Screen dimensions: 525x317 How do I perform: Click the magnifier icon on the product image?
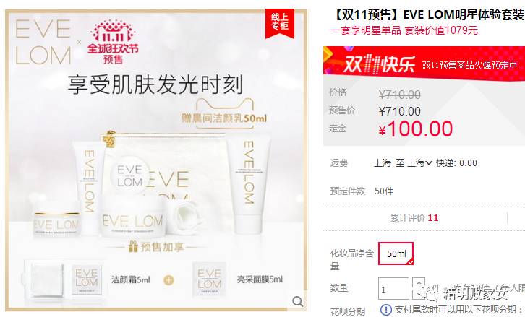[297, 301]
